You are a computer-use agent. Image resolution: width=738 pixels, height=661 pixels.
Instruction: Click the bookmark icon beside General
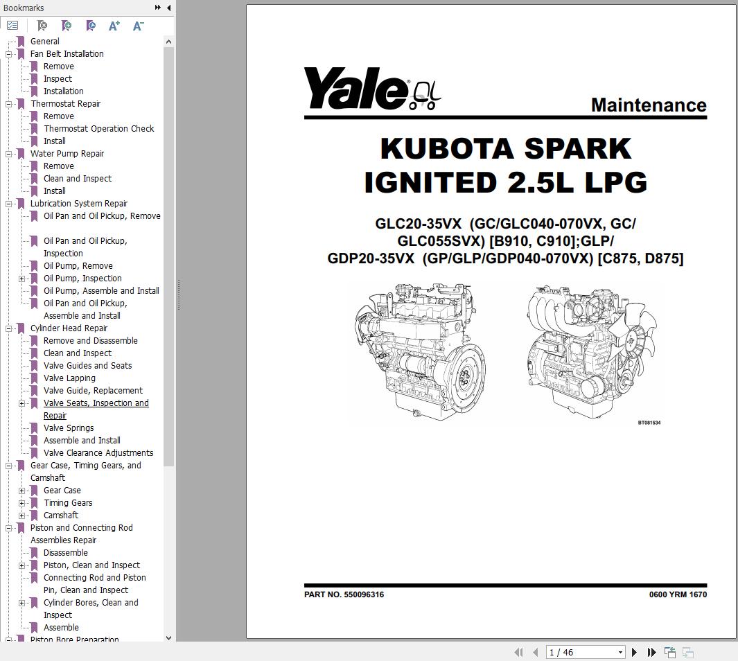(21, 42)
